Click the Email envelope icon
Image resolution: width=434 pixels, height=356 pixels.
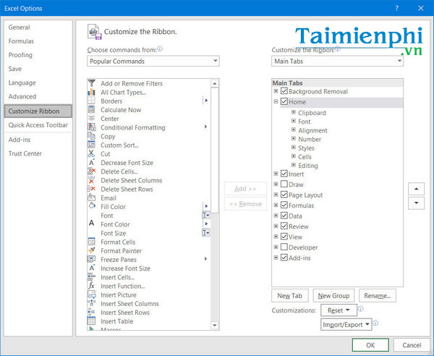pyautogui.click(x=92, y=198)
